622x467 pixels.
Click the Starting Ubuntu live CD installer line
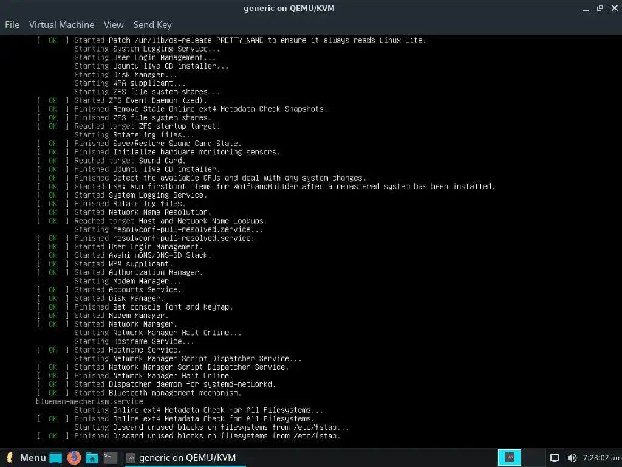(151, 66)
